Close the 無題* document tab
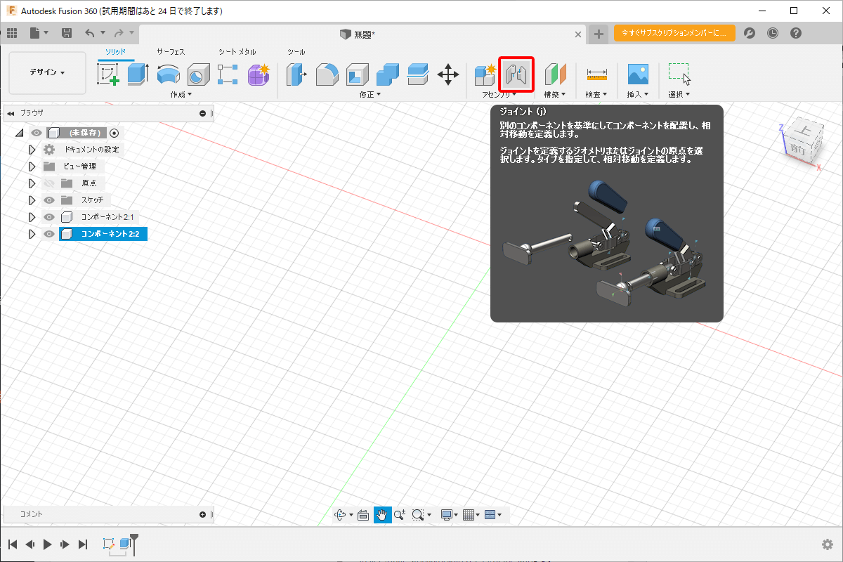 pyautogui.click(x=578, y=34)
